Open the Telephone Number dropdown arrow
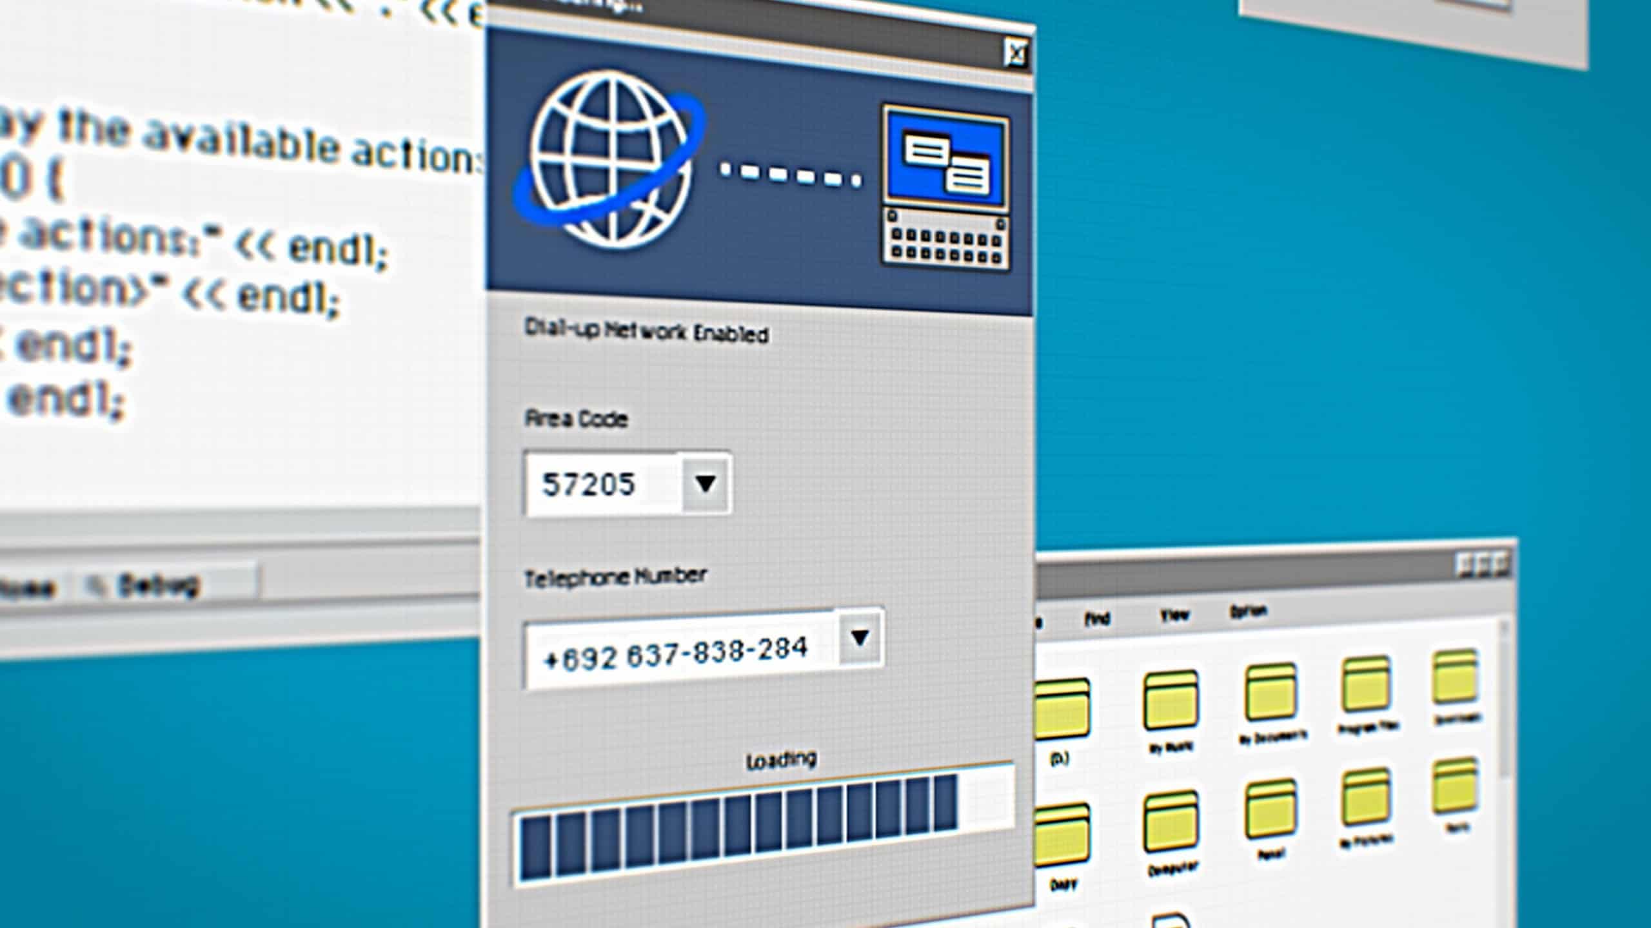Screen dimensions: 1651x928 point(860,637)
